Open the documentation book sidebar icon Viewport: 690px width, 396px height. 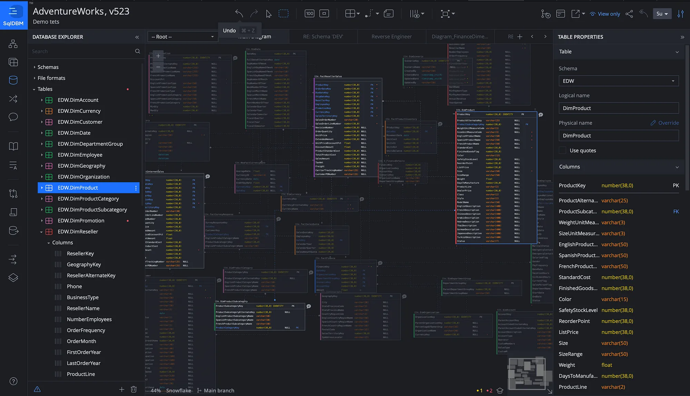(x=13, y=146)
